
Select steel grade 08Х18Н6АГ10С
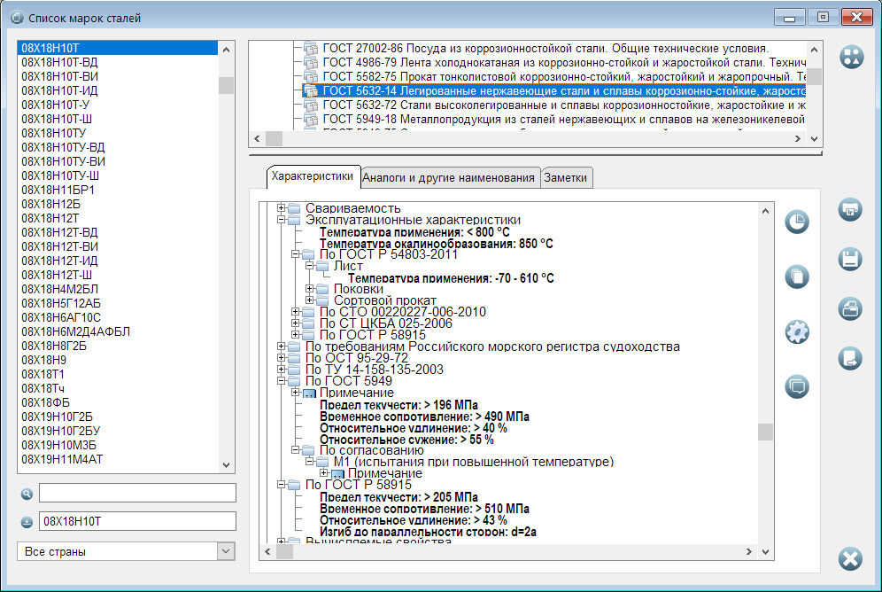pos(61,317)
